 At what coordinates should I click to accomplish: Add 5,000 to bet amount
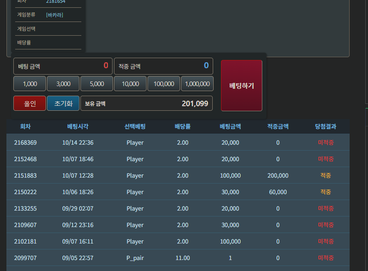point(96,84)
